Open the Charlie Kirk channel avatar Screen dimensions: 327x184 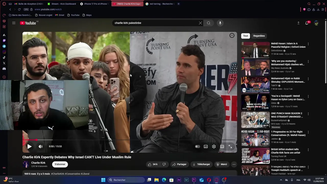pyautogui.click(x=26, y=164)
